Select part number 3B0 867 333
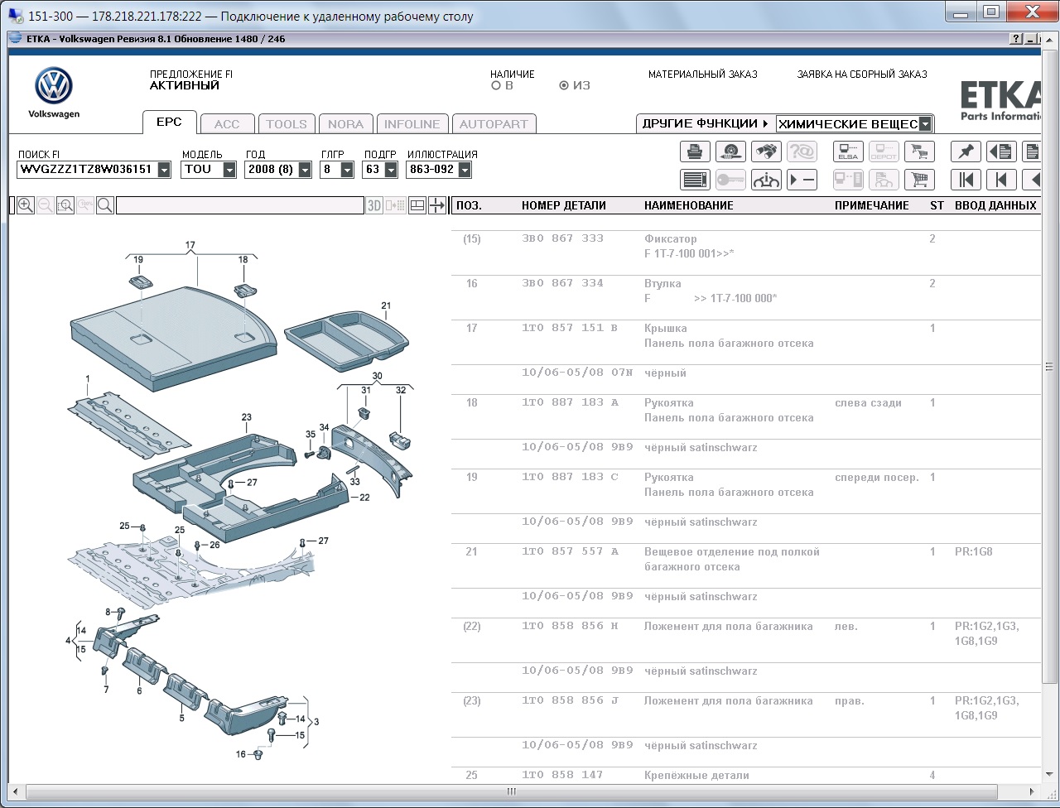1060x808 pixels. [562, 239]
